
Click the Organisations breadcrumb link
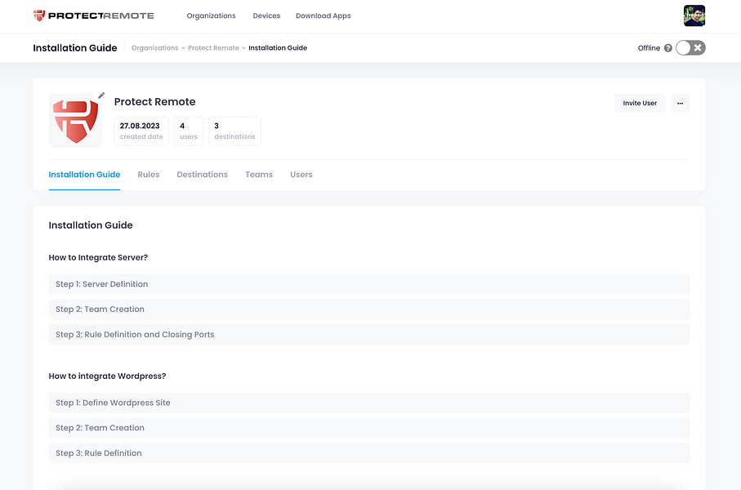tap(155, 47)
